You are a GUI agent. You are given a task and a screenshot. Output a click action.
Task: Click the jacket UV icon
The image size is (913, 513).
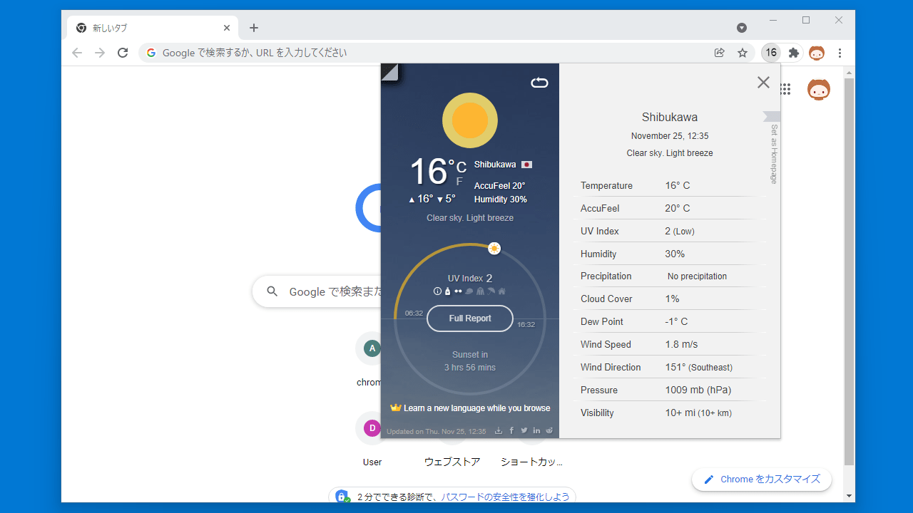point(480,291)
